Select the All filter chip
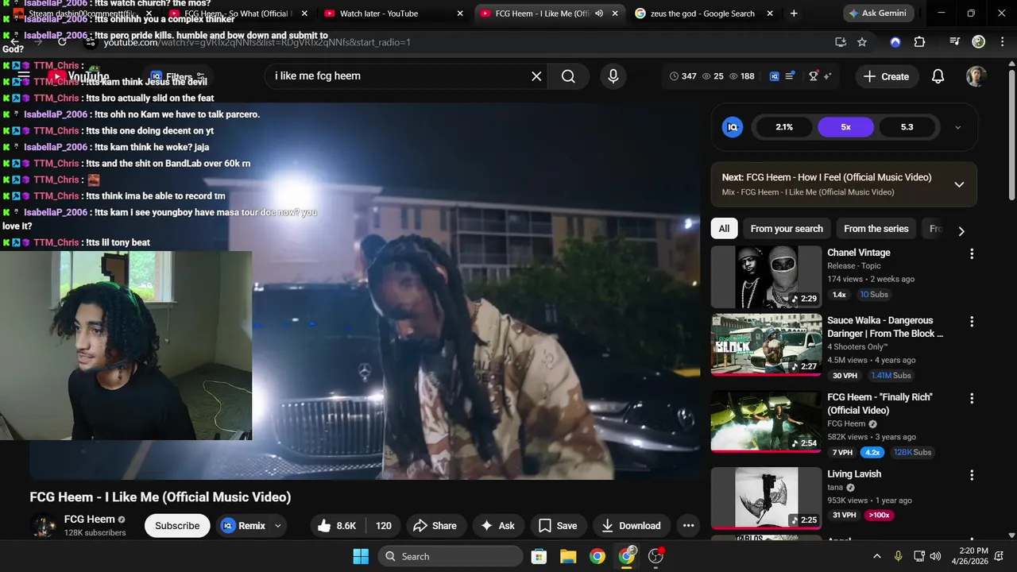This screenshot has width=1017, height=572. click(x=724, y=229)
